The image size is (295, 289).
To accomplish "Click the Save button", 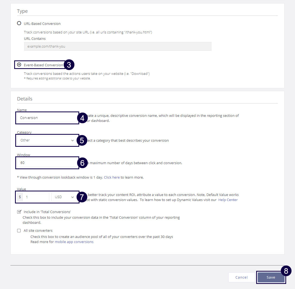I will (271, 277).
